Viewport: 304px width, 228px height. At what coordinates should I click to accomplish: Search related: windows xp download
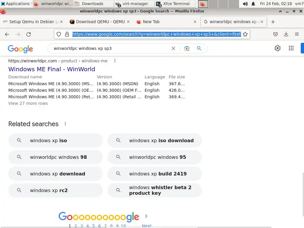pyautogui.click(x=56, y=174)
